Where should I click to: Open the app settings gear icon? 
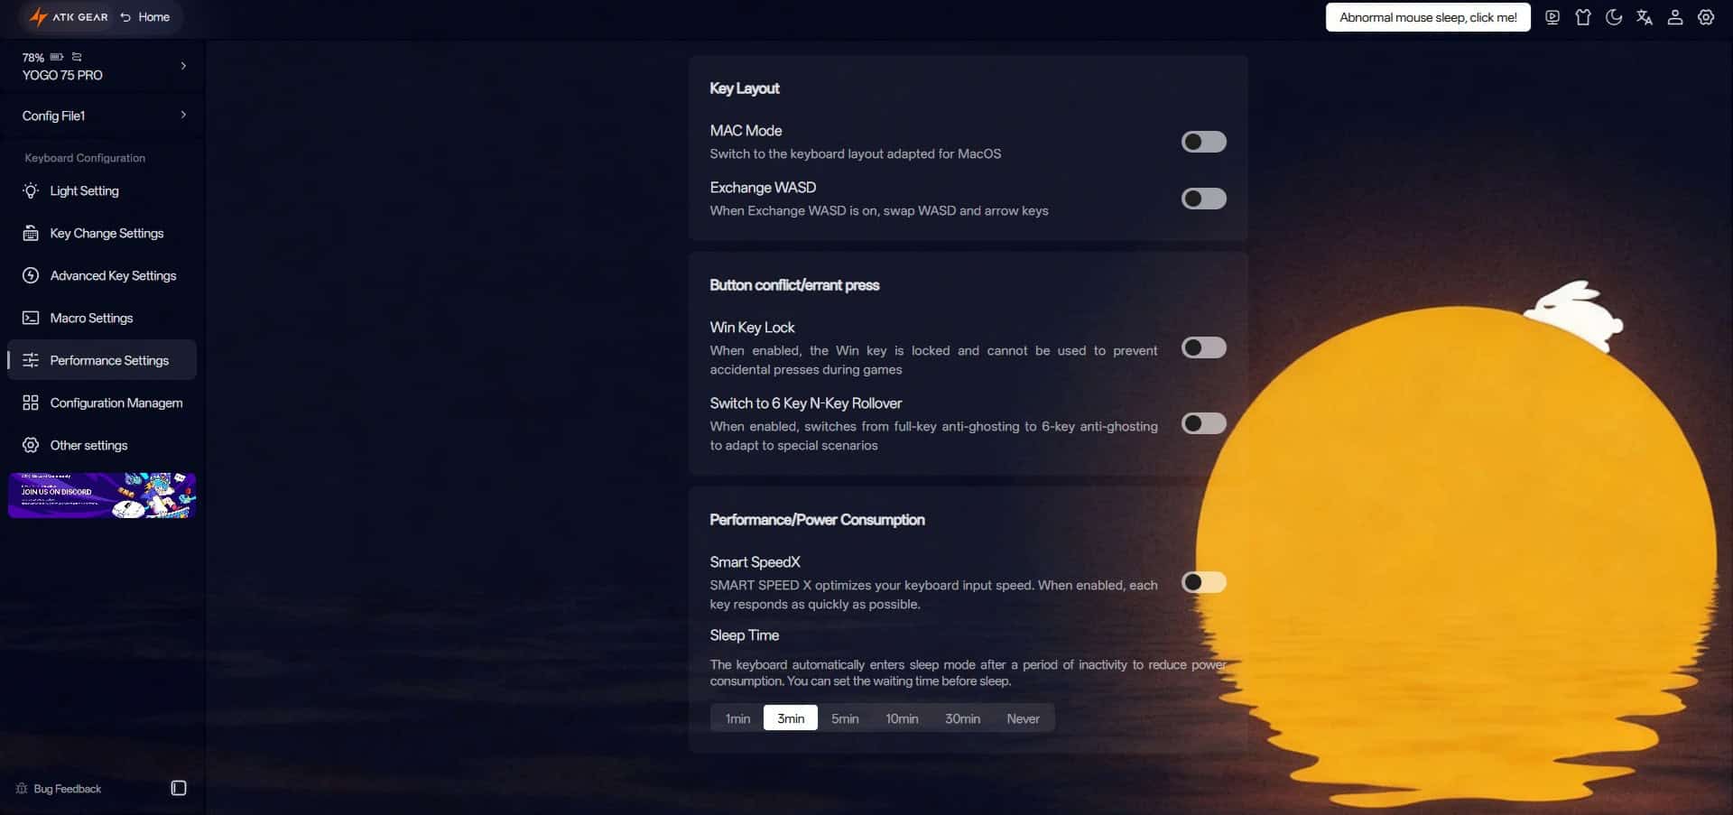pos(1706,17)
